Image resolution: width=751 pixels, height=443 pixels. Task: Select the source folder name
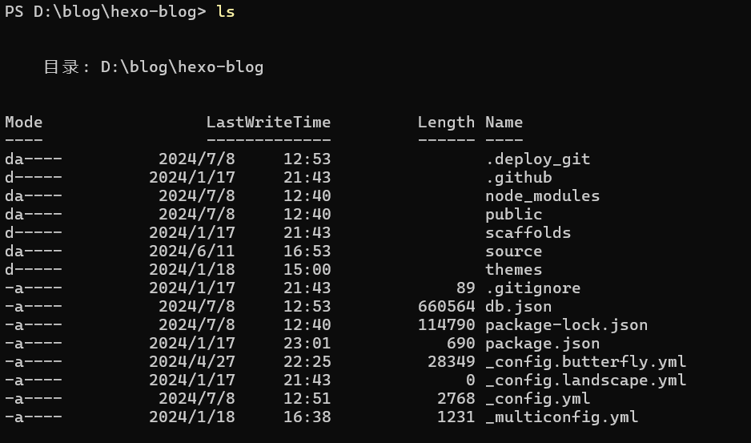coord(513,251)
